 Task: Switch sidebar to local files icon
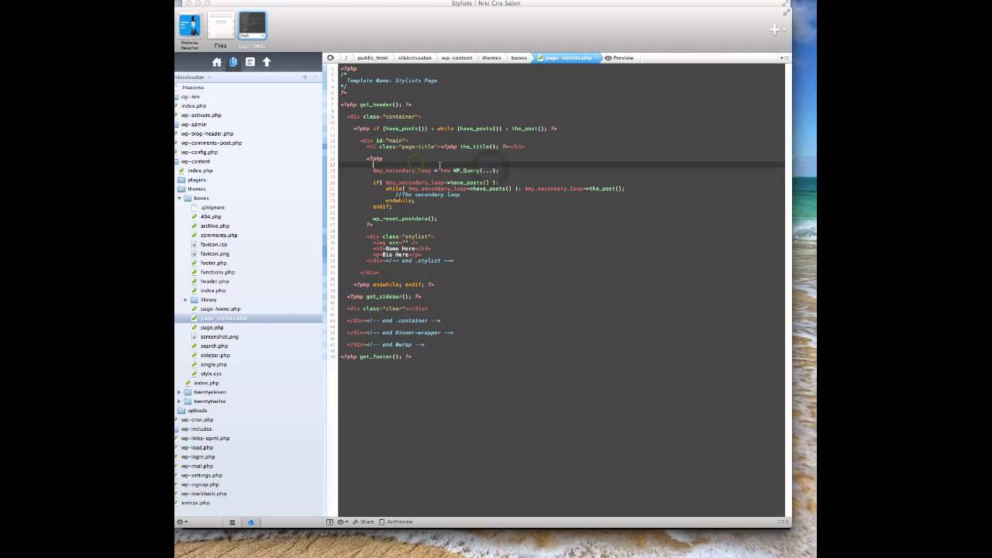[232, 522]
